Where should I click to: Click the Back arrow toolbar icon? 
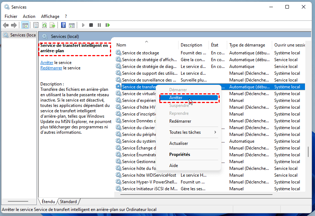(x=6, y=25)
